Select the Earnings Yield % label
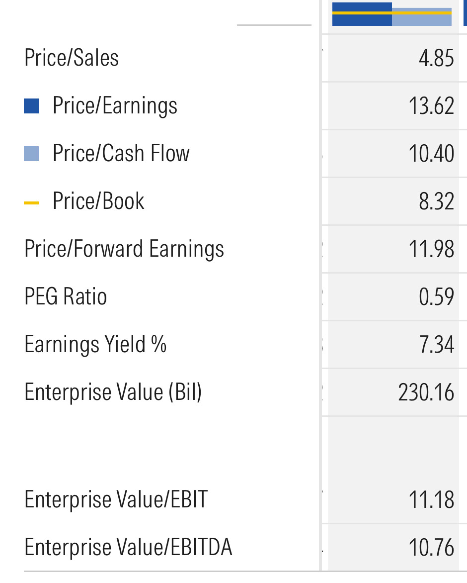 point(95,344)
